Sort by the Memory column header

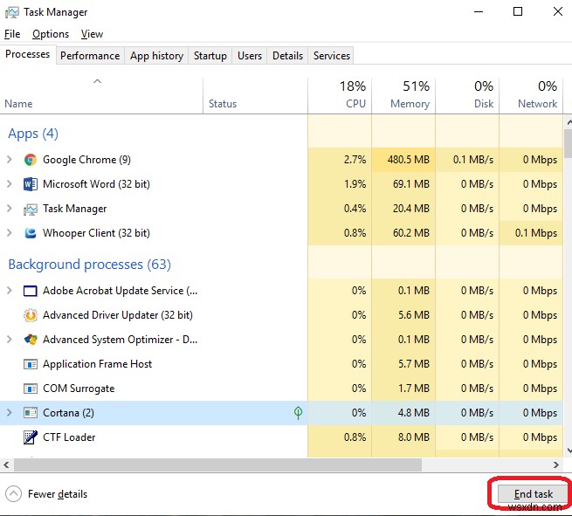coord(403,95)
